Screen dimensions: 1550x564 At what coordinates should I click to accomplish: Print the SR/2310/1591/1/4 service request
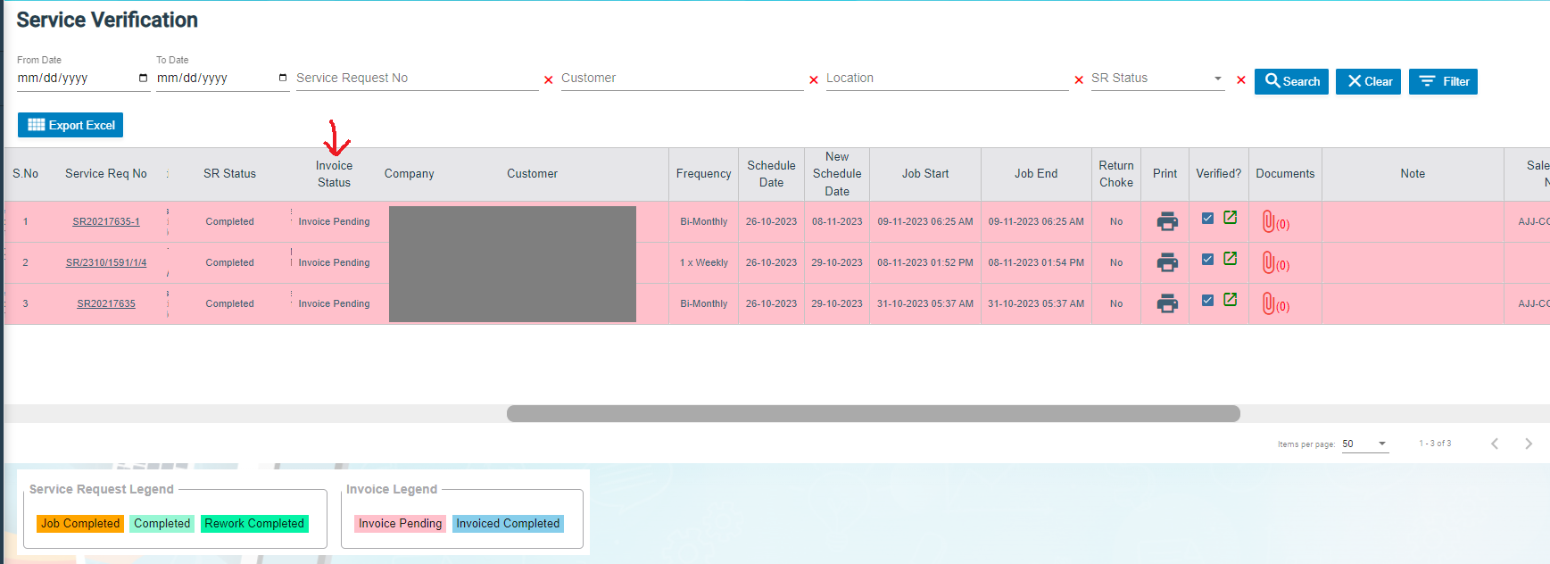(1166, 262)
